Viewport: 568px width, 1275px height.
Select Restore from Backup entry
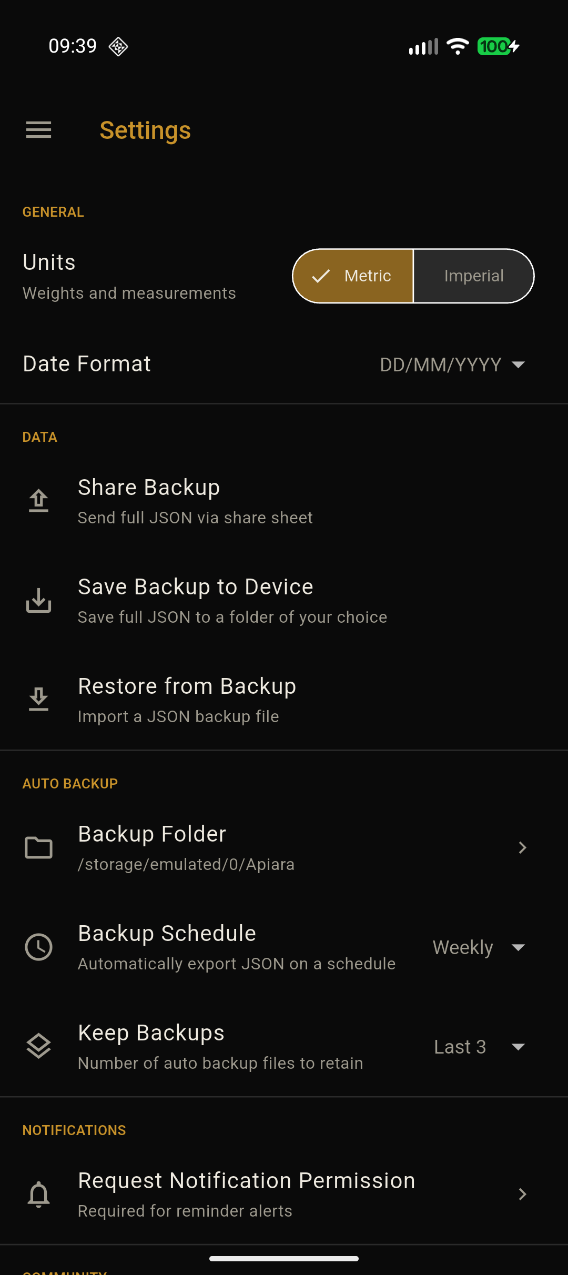pyautogui.click(x=187, y=686)
